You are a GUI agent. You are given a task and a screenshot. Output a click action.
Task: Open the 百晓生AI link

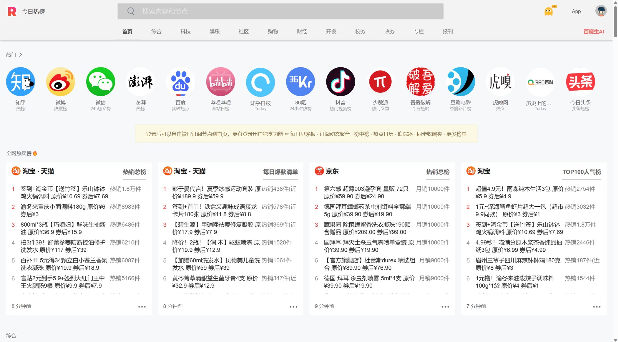(593, 32)
